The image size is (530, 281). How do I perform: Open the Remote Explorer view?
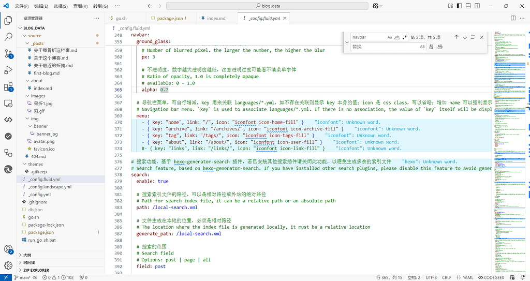tap(8, 103)
